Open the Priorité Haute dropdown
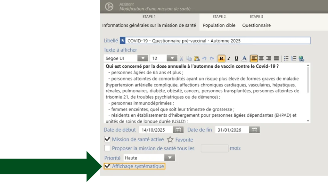This screenshot has width=328, height=182. click(x=169, y=158)
